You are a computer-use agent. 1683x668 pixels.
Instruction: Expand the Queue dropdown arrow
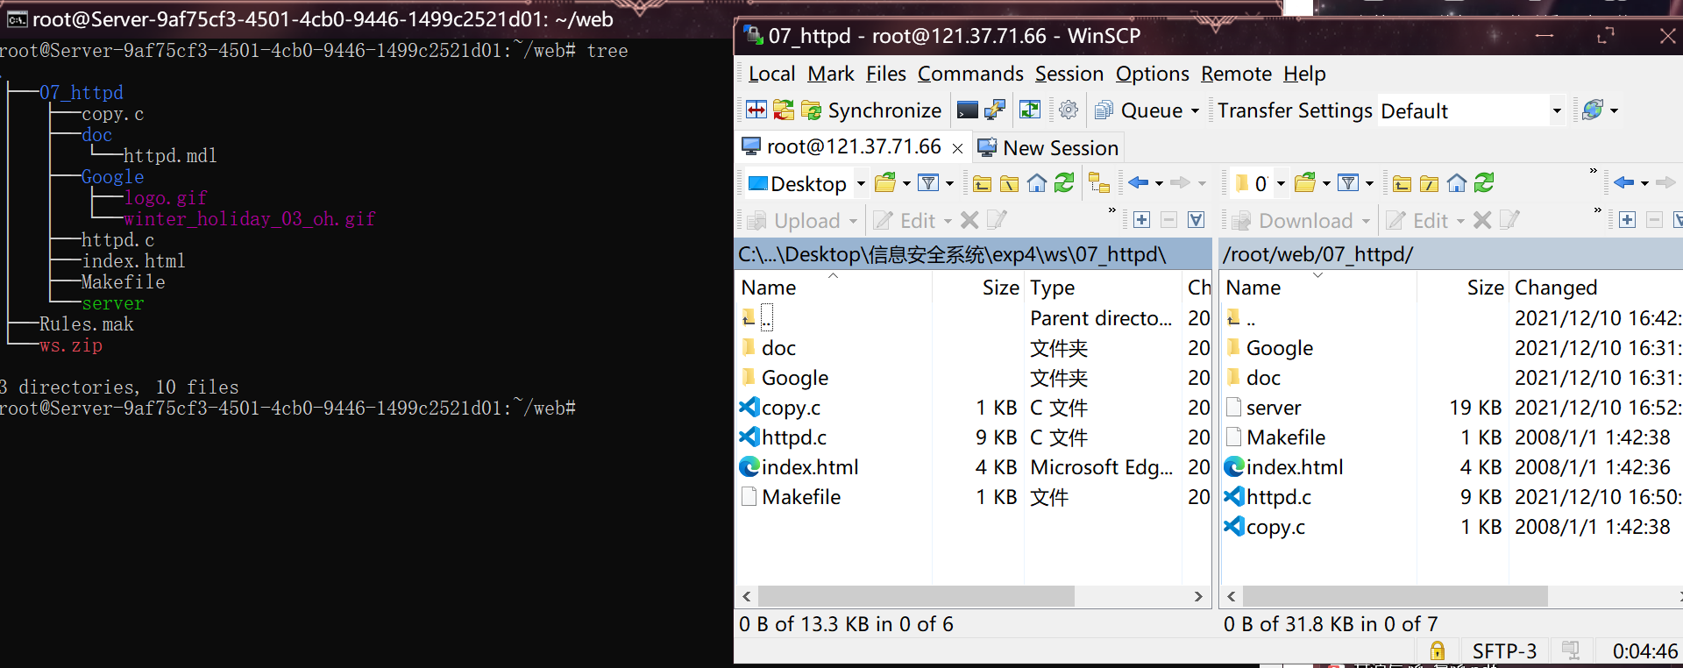1195,110
